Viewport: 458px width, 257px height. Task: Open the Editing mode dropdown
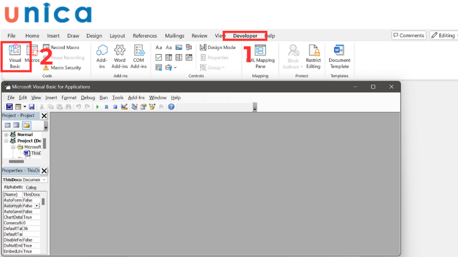(444, 35)
